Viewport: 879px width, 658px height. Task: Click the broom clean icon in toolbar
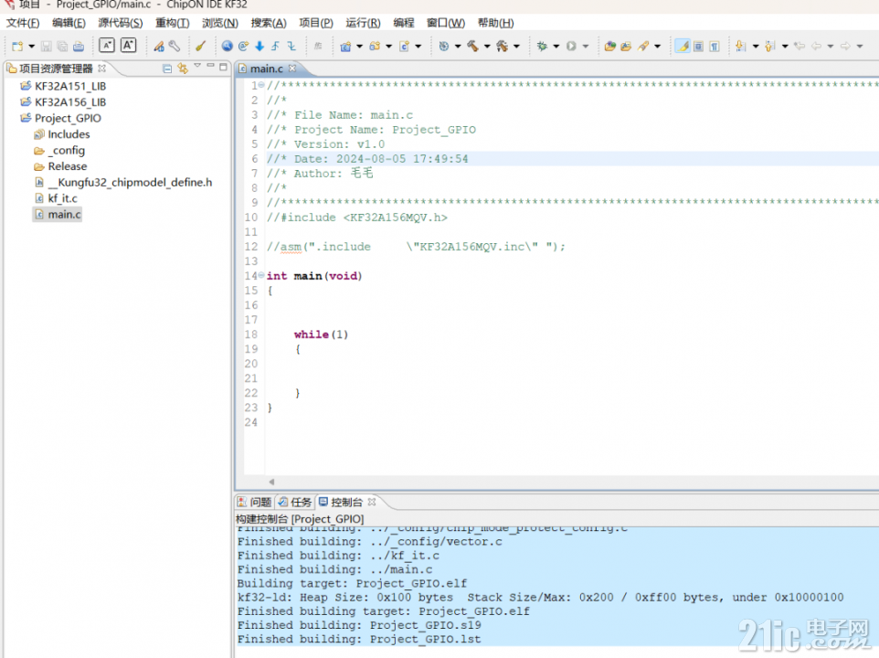pyautogui.click(x=201, y=46)
